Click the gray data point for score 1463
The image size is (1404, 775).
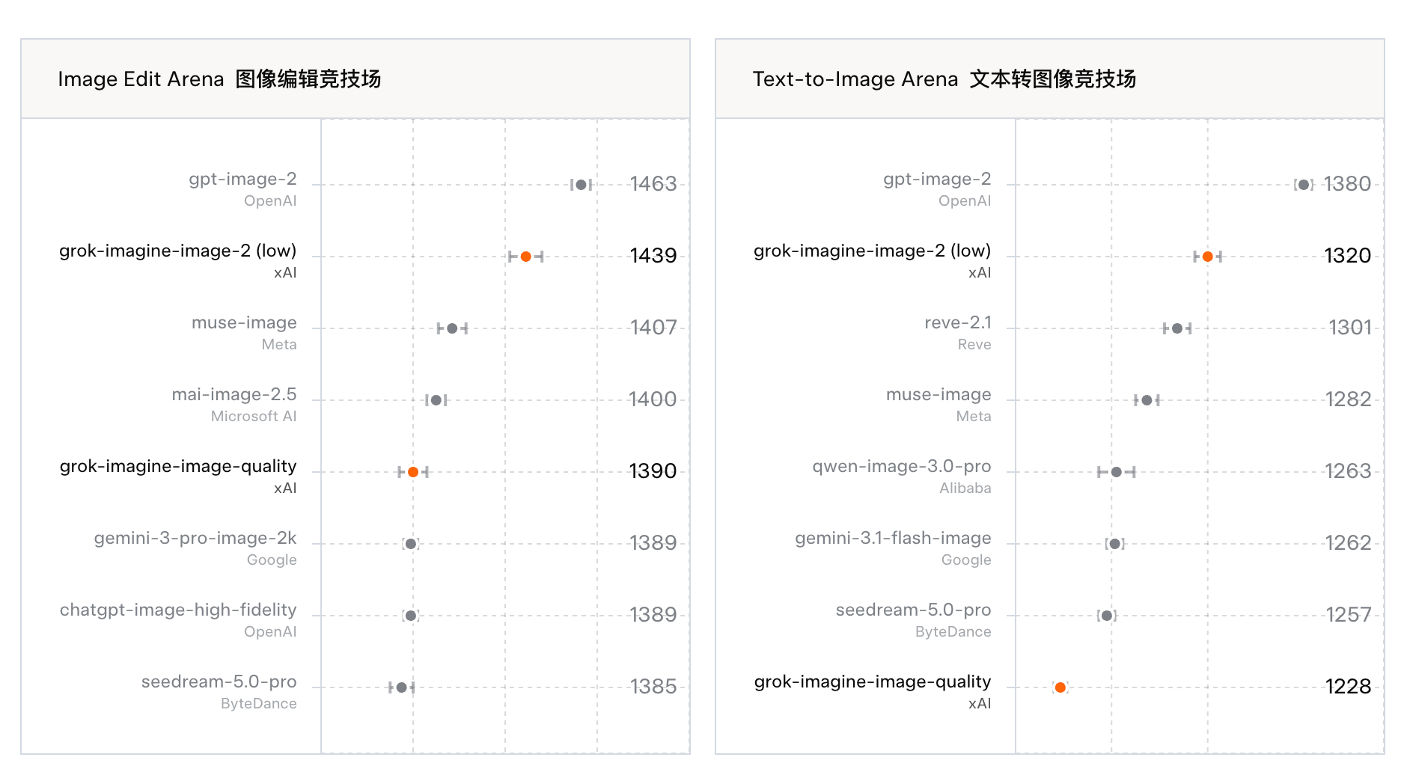[x=582, y=185]
